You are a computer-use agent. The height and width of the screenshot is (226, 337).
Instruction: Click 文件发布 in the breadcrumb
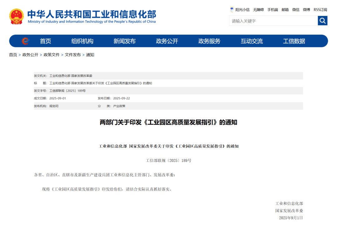coord(73,55)
